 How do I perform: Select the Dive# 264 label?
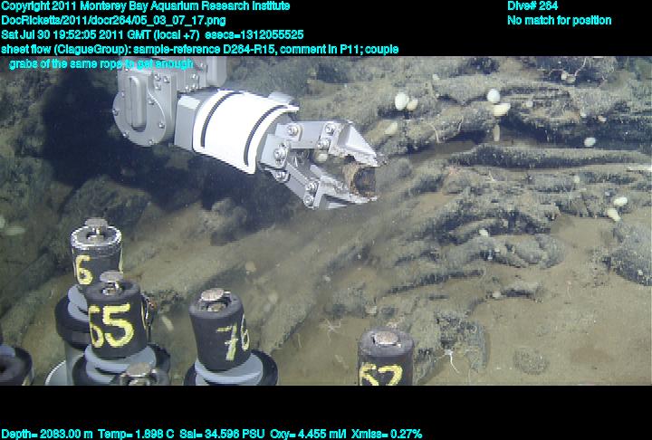tap(532, 5)
